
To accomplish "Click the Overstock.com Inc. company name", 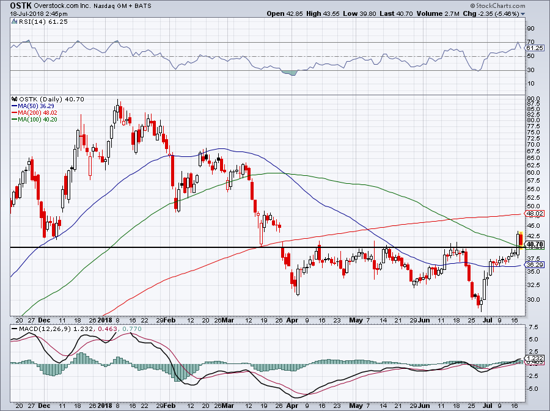I will (x=62, y=5).
